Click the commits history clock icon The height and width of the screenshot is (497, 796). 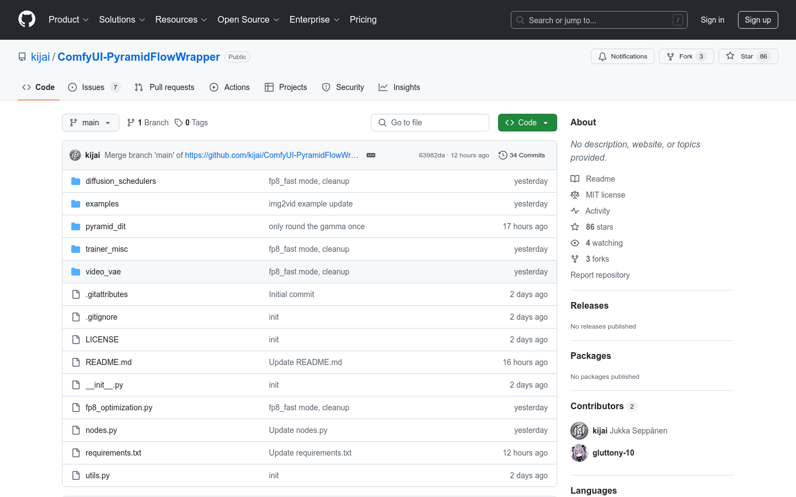[502, 155]
